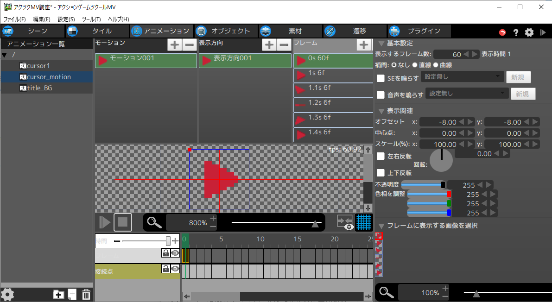The width and height of the screenshot is (552, 302).
Task: Select the 直線 interpolation radio button
Action: [415, 65]
